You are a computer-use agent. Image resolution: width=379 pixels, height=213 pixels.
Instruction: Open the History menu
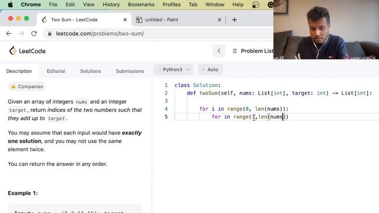click(111, 5)
